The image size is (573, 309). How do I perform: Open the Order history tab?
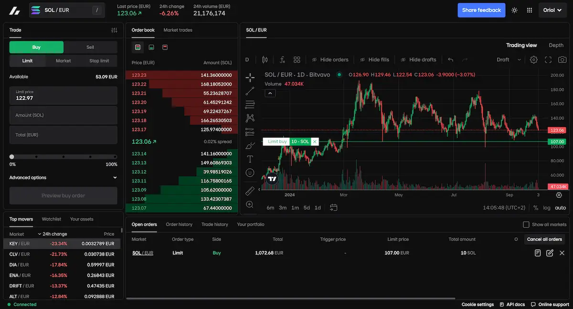point(179,224)
